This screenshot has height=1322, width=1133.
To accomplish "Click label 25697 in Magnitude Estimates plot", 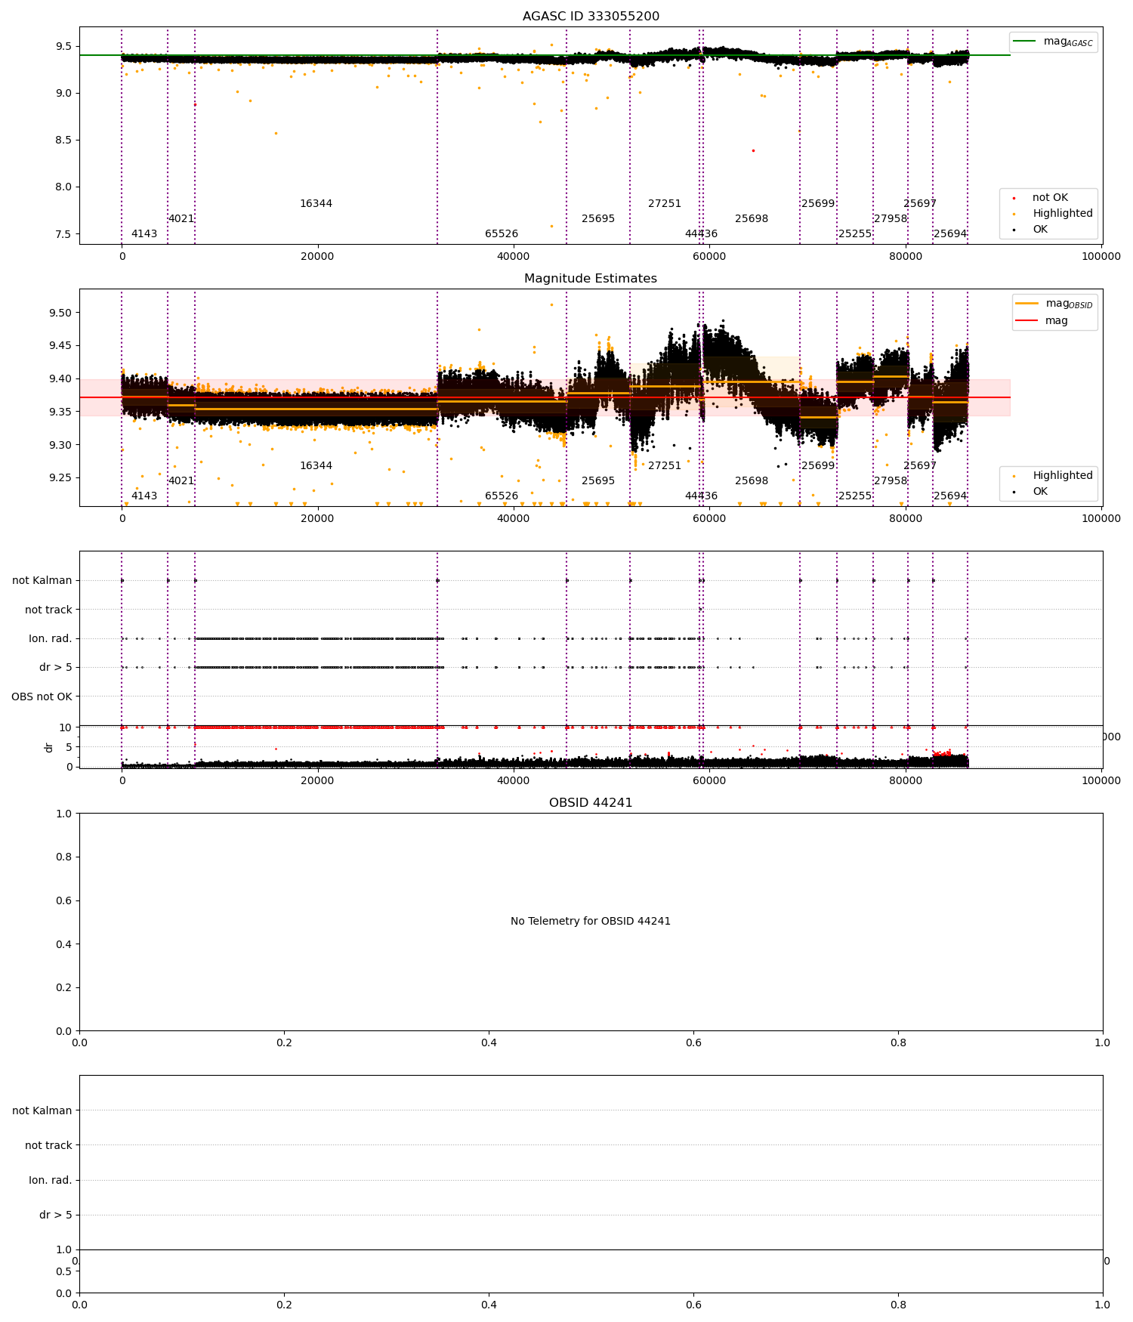I will click(x=920, y=465).
